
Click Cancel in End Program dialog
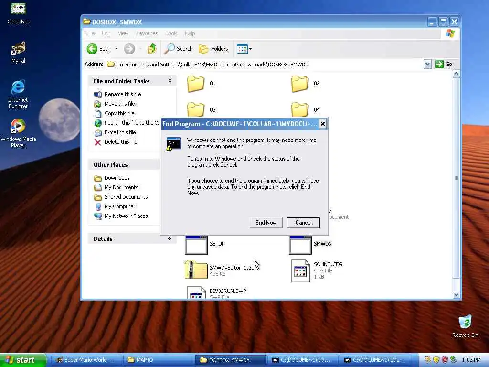click(x=303, y=223)
